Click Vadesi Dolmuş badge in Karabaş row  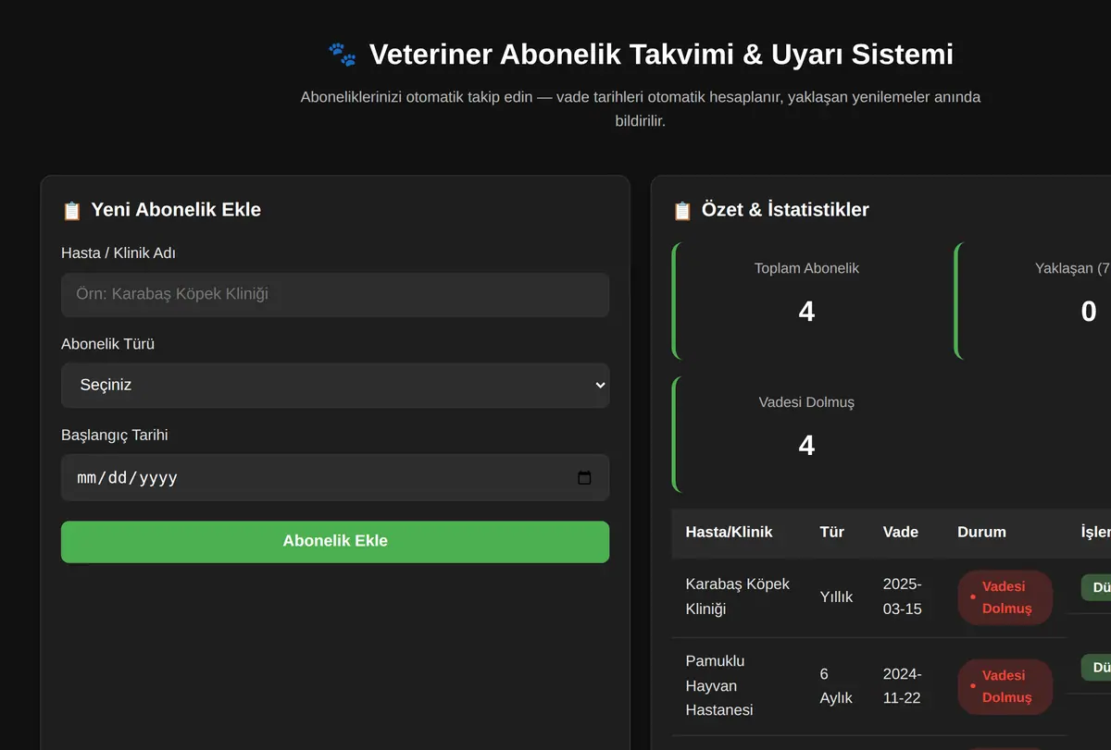[1005, 597]
